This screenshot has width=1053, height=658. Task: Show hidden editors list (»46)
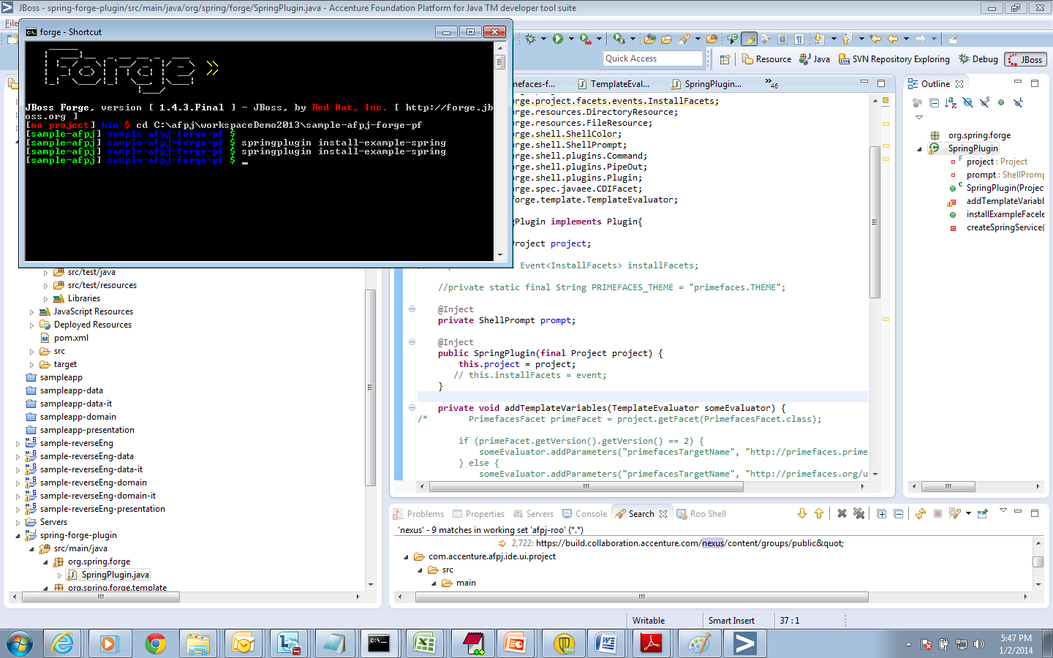[771, 83]
